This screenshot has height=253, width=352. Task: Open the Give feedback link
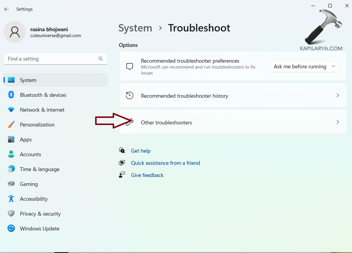tap(147, 175)
